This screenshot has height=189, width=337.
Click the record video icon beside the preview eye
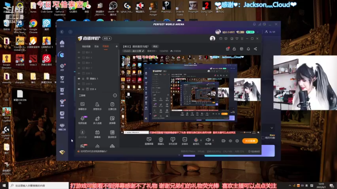click(224, 141)
